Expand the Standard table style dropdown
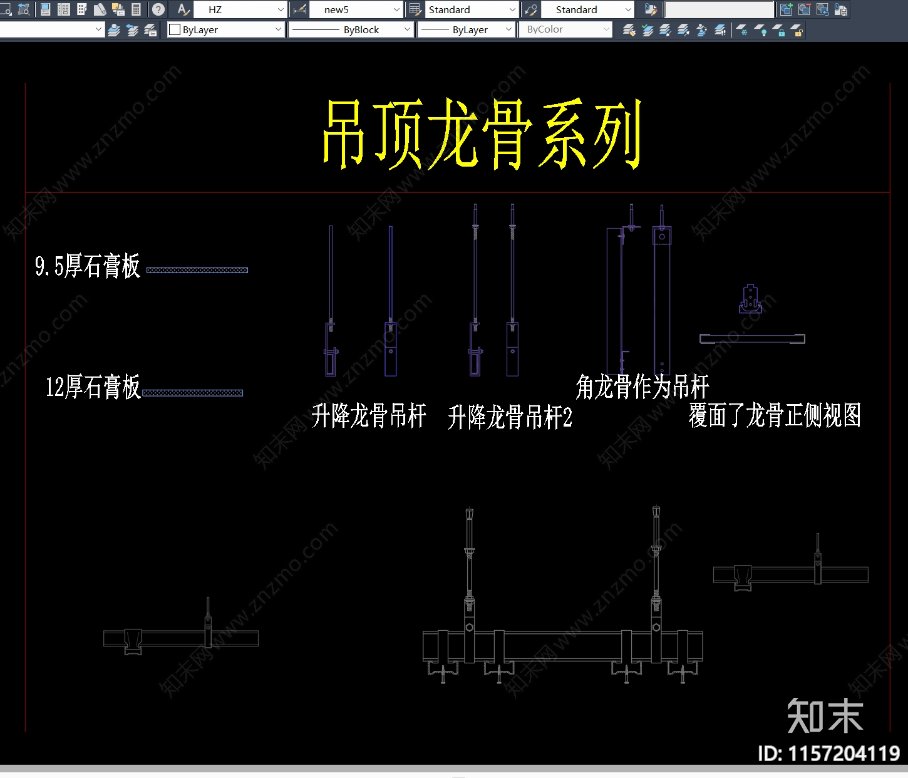Image resolution: width=908 pixels, height=778 pixels. pyautogui.click(x=512, y=9)
